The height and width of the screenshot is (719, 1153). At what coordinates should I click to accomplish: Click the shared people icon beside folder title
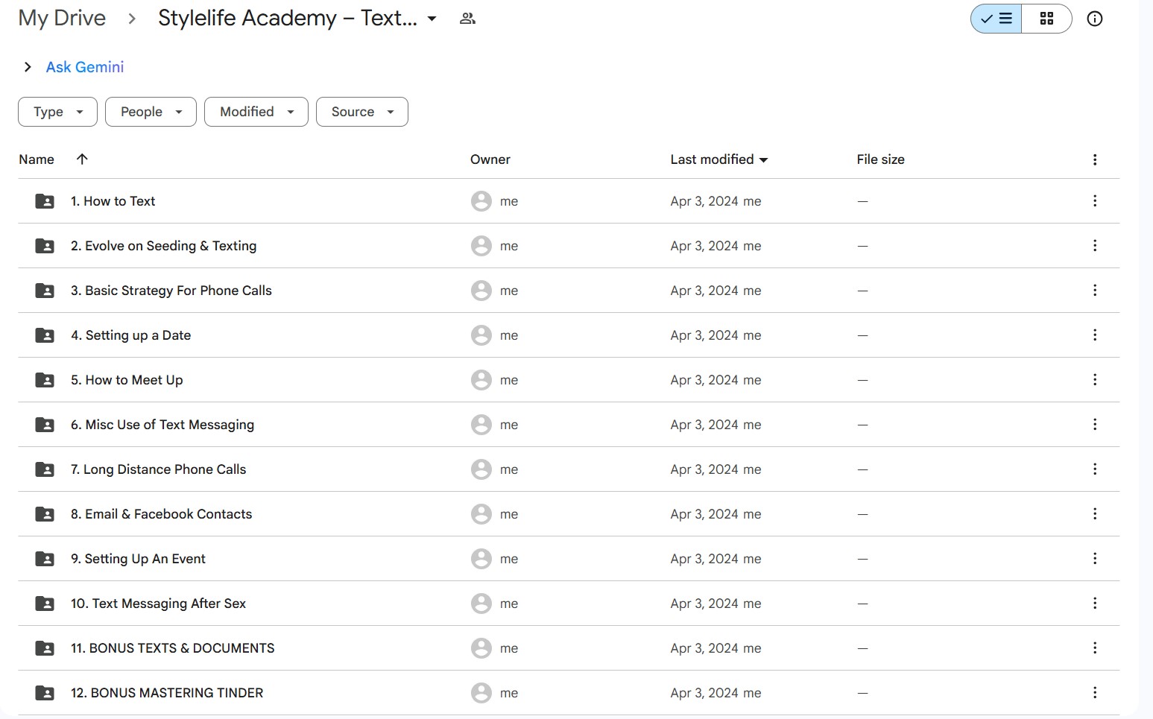467,19
